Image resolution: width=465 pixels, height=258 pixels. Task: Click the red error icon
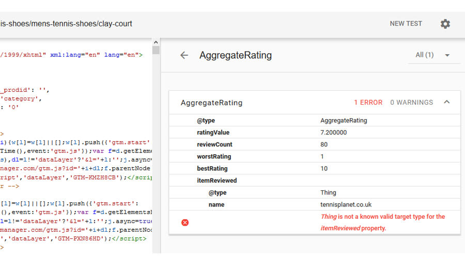coord(185,222)
